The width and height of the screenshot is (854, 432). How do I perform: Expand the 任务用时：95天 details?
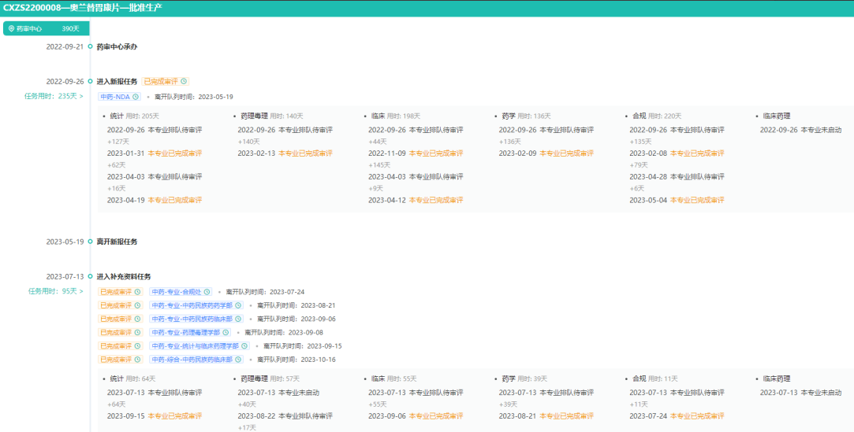tap(55, 291)
